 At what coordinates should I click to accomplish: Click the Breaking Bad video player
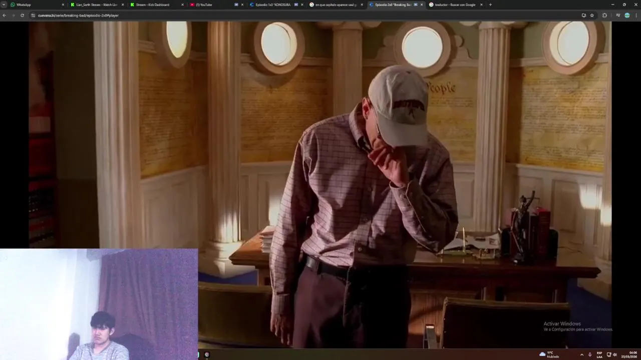(x=320, y=185)
